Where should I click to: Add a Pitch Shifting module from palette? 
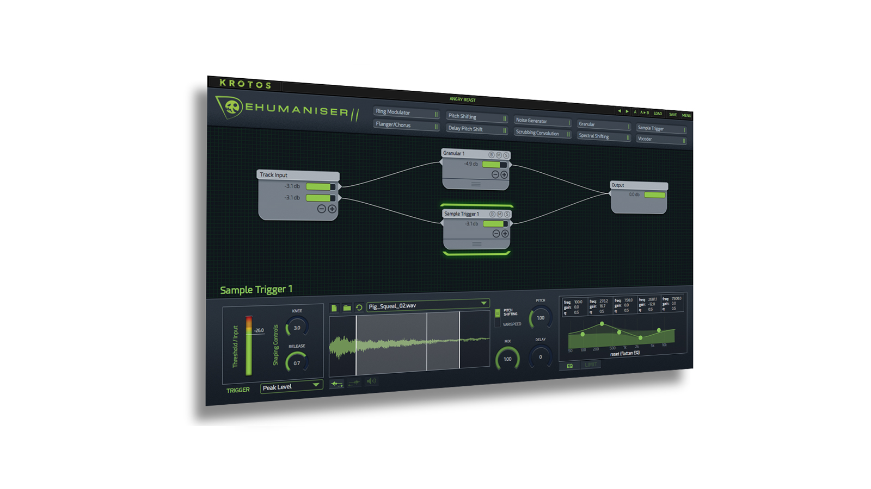(477, 117)
